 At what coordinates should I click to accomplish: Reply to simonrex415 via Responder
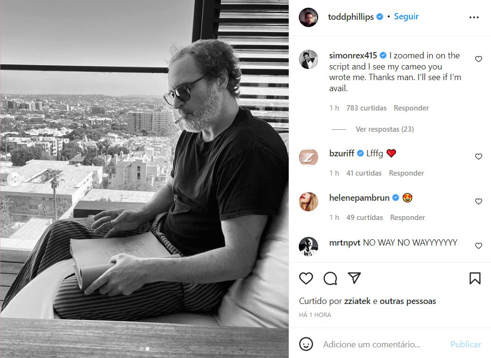(411, 108)
